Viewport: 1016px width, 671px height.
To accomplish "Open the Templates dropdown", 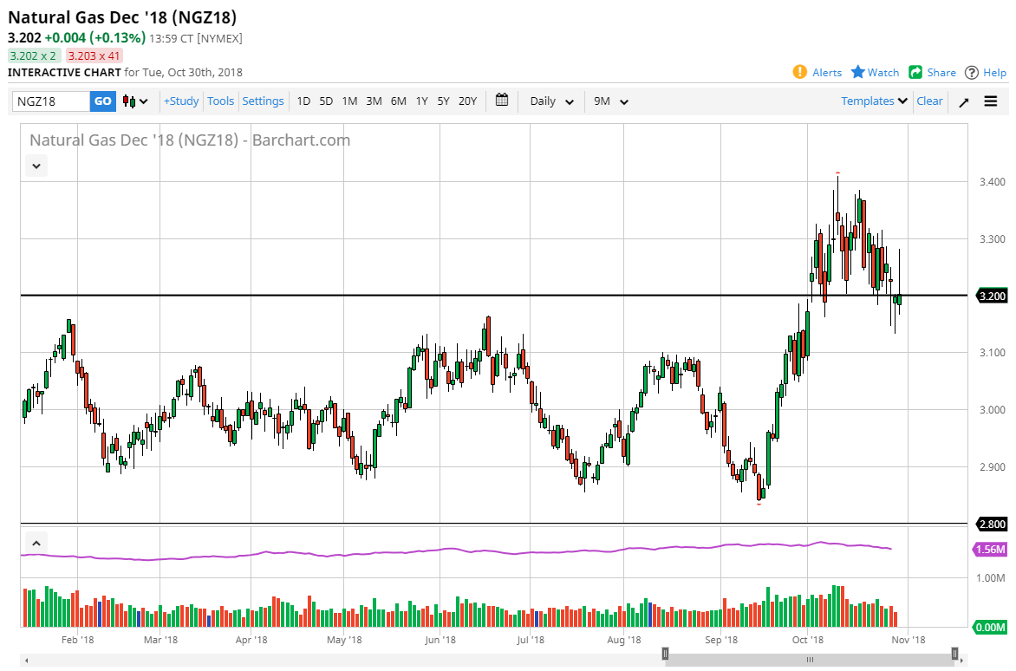I will (874, 101).
